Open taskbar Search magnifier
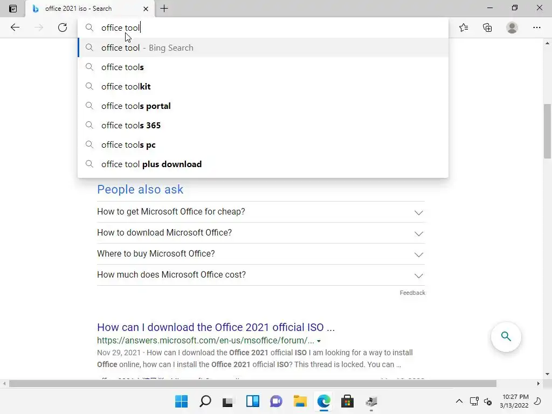The width and height of the screenshot is (552, 414). [205, 401]
